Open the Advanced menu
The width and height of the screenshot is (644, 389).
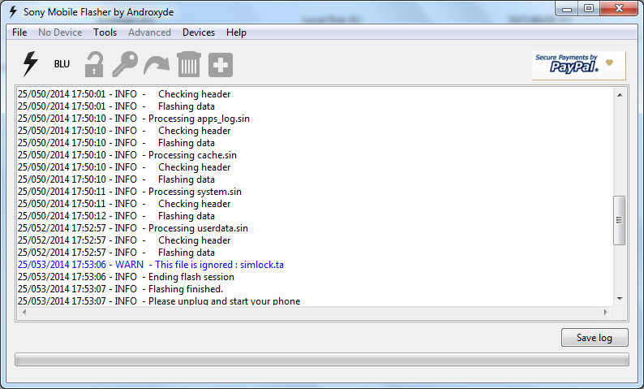click(x=149, y=32)
